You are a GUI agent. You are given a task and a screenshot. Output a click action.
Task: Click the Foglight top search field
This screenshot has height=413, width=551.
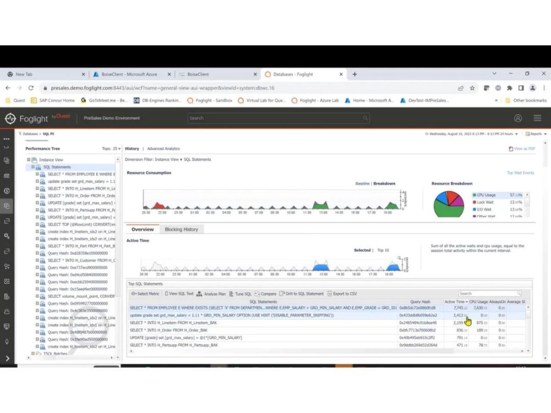tap(279, 118)
